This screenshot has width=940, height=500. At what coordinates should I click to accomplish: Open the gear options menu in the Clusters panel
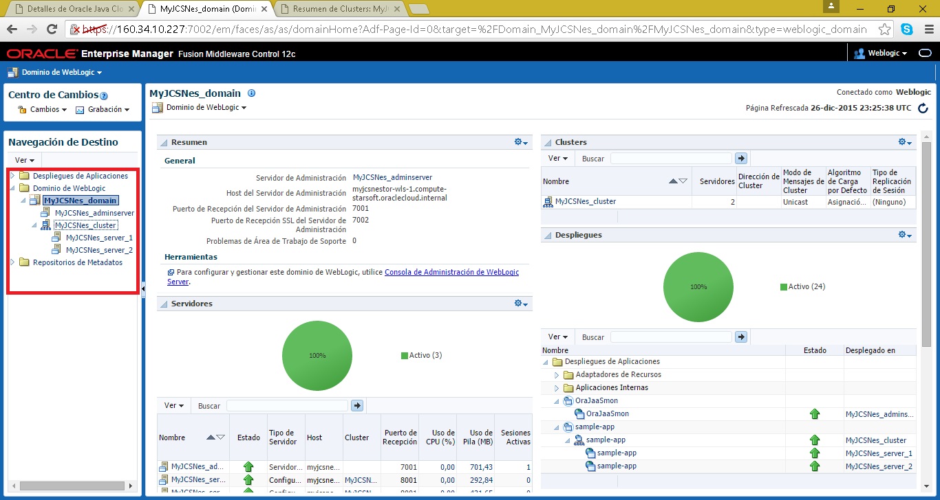click(x=905, y=142)
